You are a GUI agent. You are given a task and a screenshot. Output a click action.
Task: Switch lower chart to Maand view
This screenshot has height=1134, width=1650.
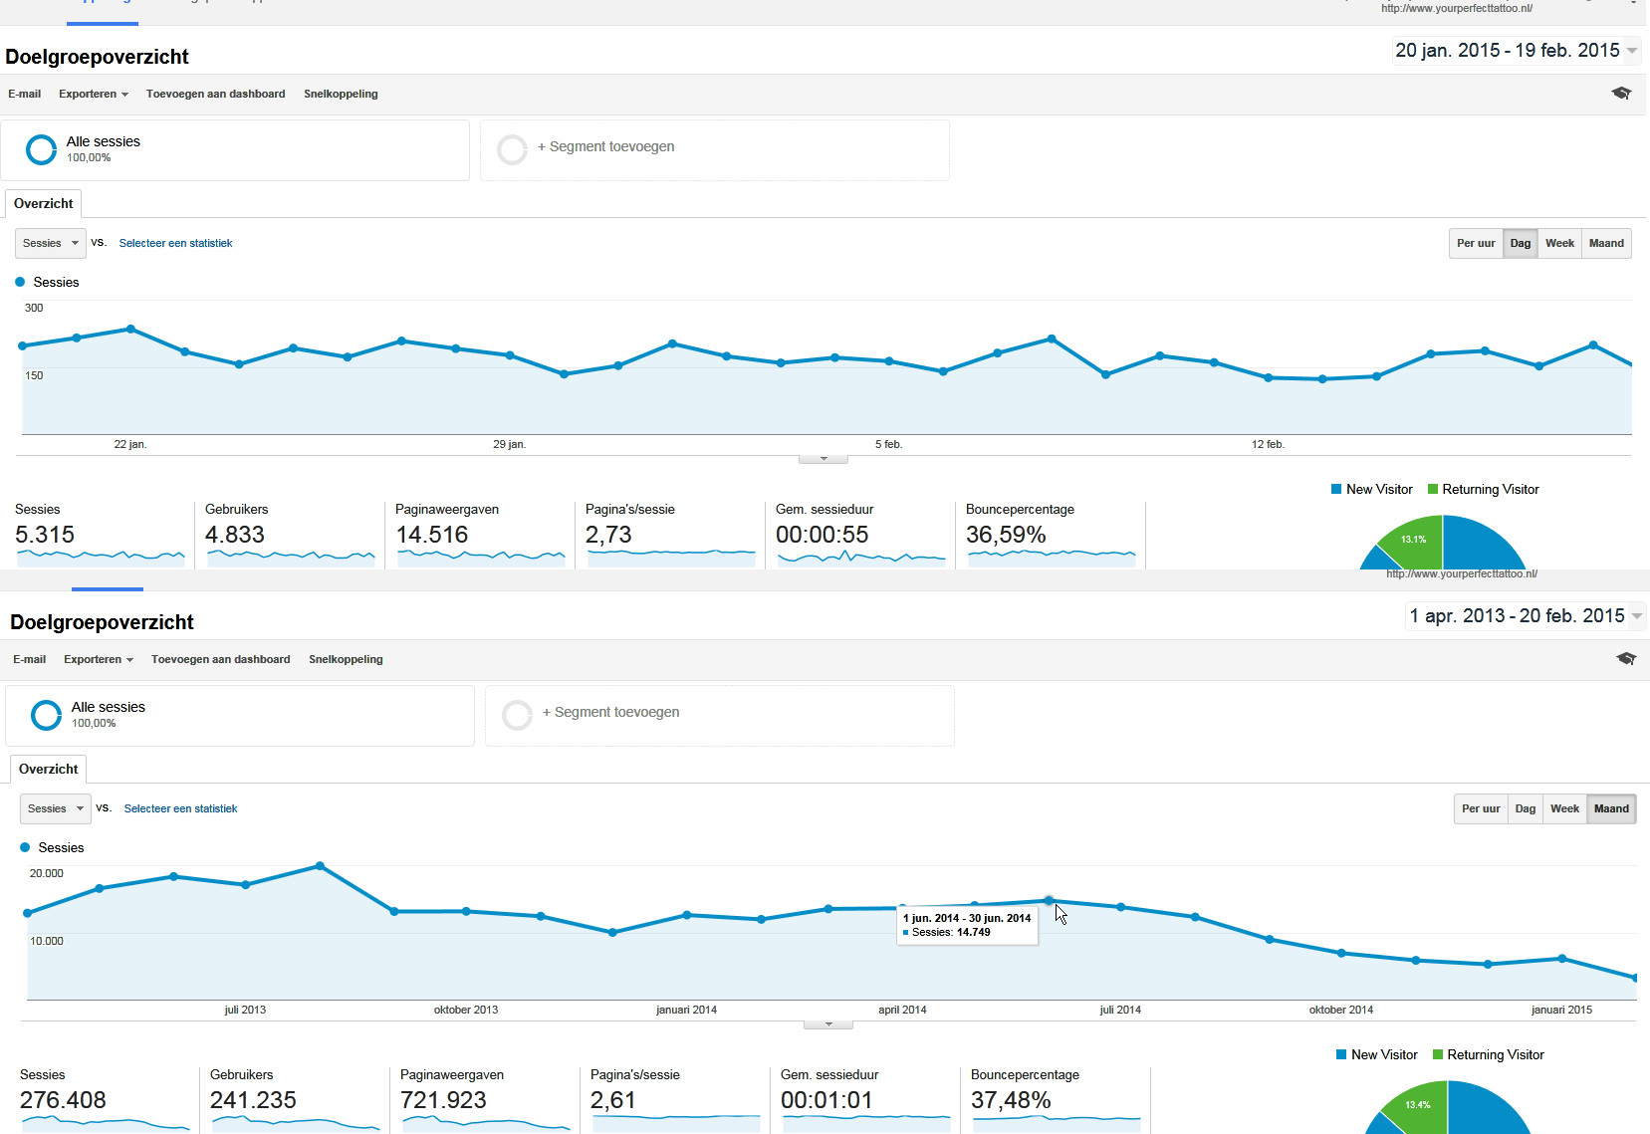coord(1611,808)
